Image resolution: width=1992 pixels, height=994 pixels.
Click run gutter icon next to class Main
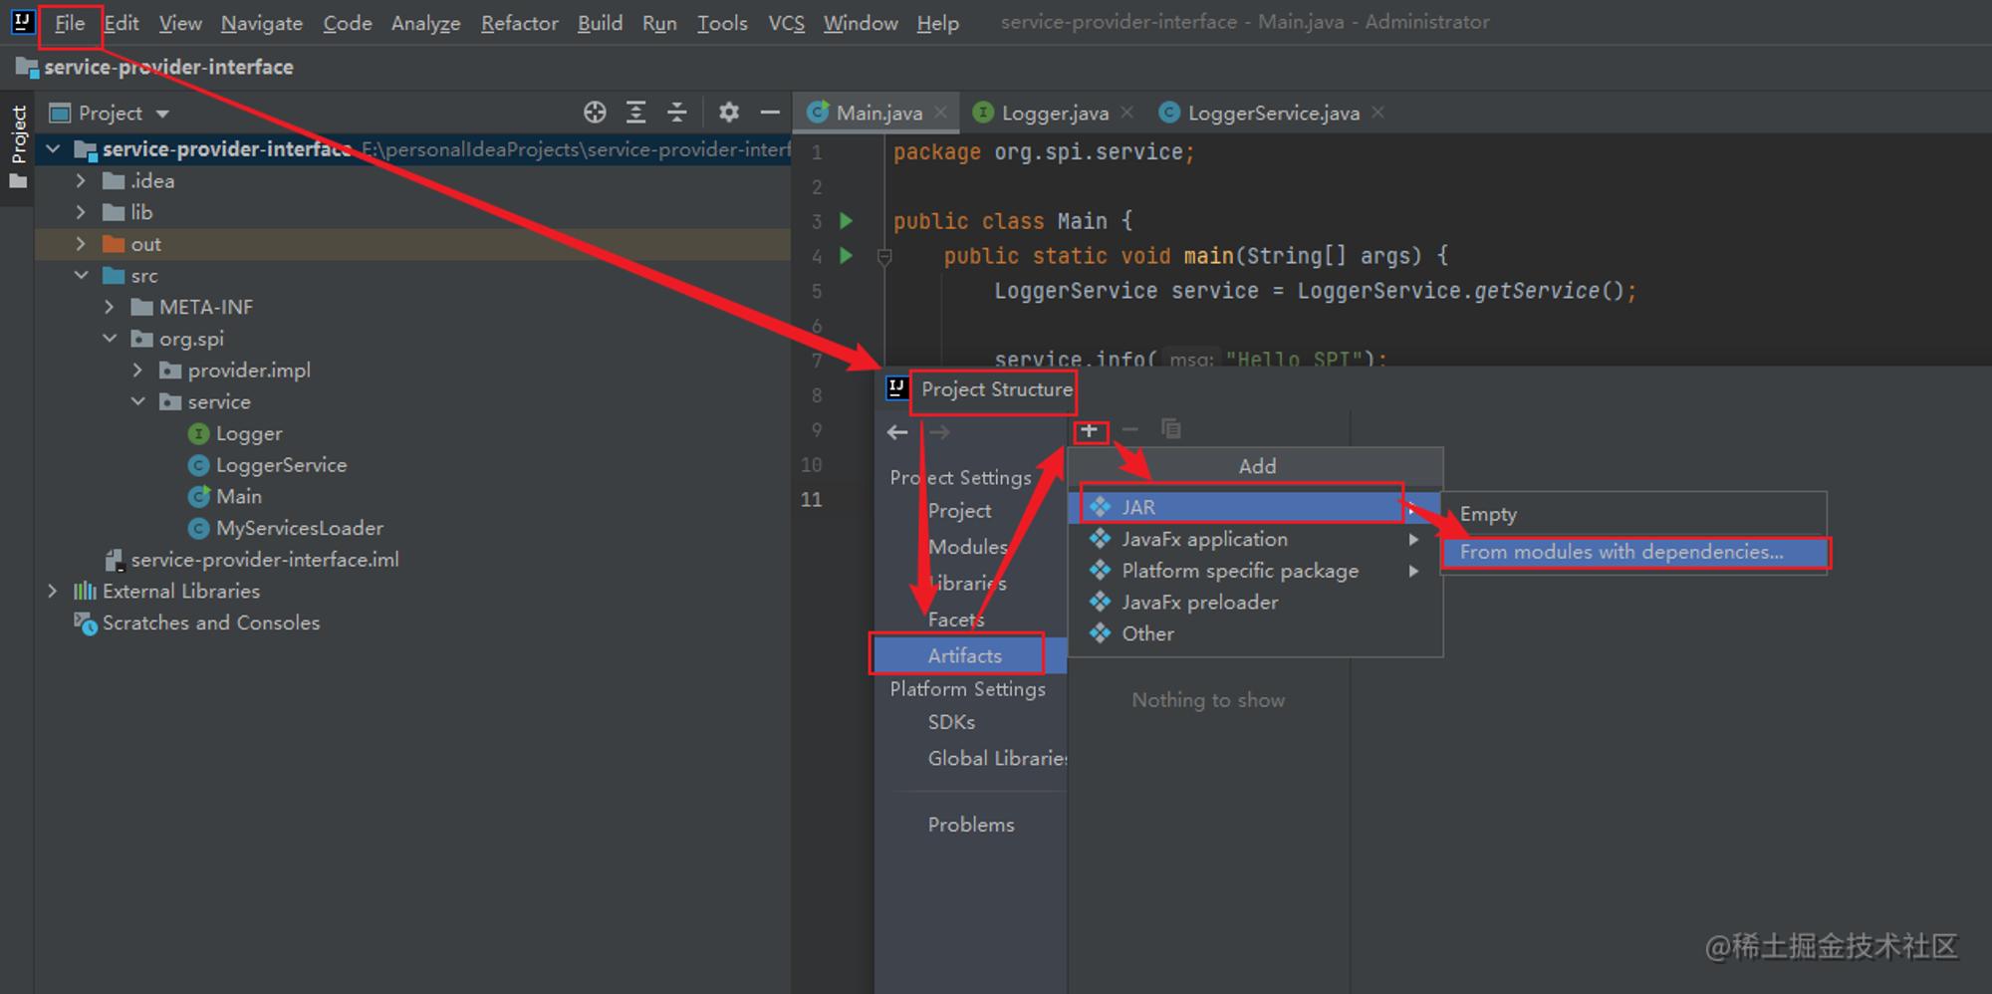tap(846, 220)
